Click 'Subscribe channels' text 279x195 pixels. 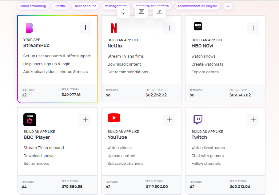[126, 164]
